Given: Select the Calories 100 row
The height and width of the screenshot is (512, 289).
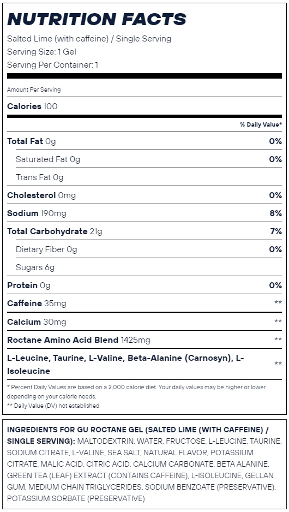Looking at the screenshot, I should tap(144, 106).
